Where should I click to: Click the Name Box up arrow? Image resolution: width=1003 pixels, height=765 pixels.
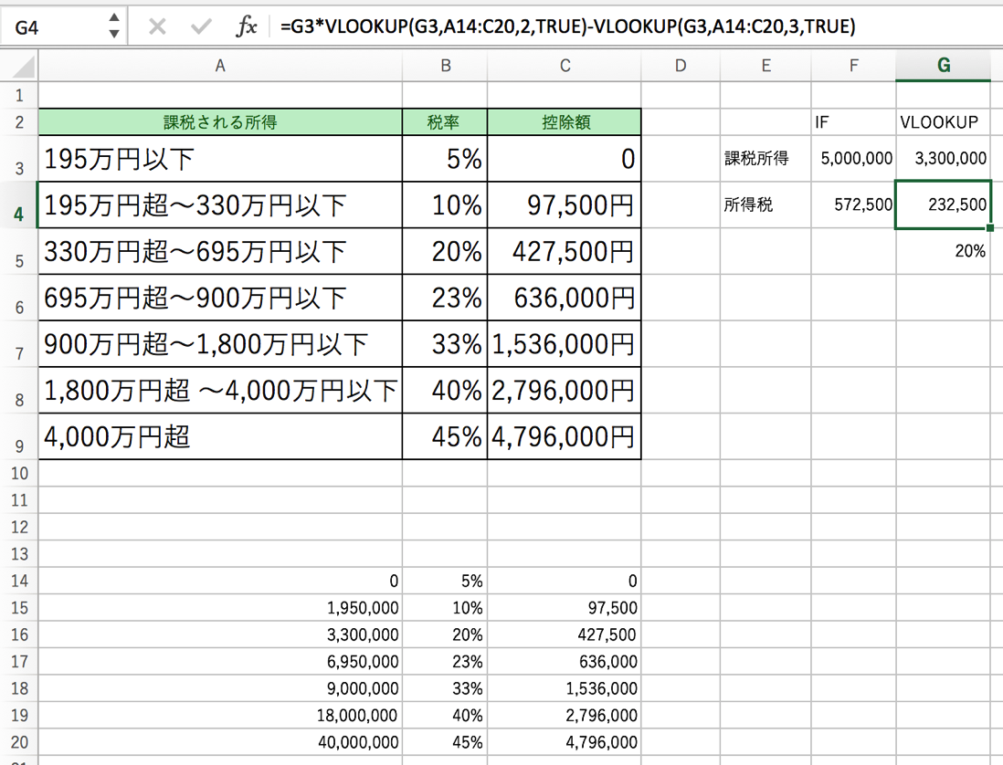114,18
